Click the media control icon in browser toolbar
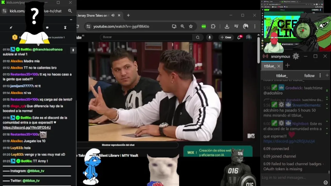 236,26
